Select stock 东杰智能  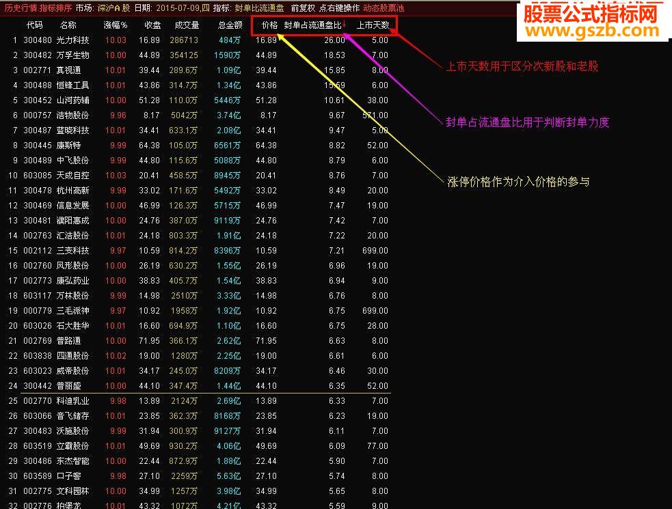pos(73,461)
